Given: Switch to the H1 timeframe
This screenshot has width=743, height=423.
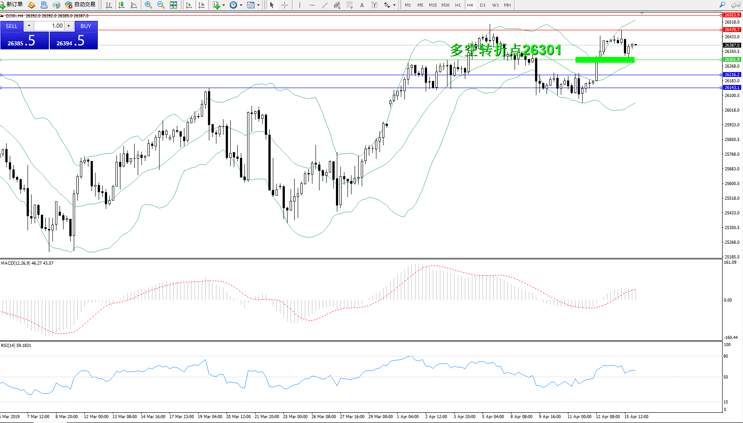Looking at the screenshot, I should [x=458, y=5].
